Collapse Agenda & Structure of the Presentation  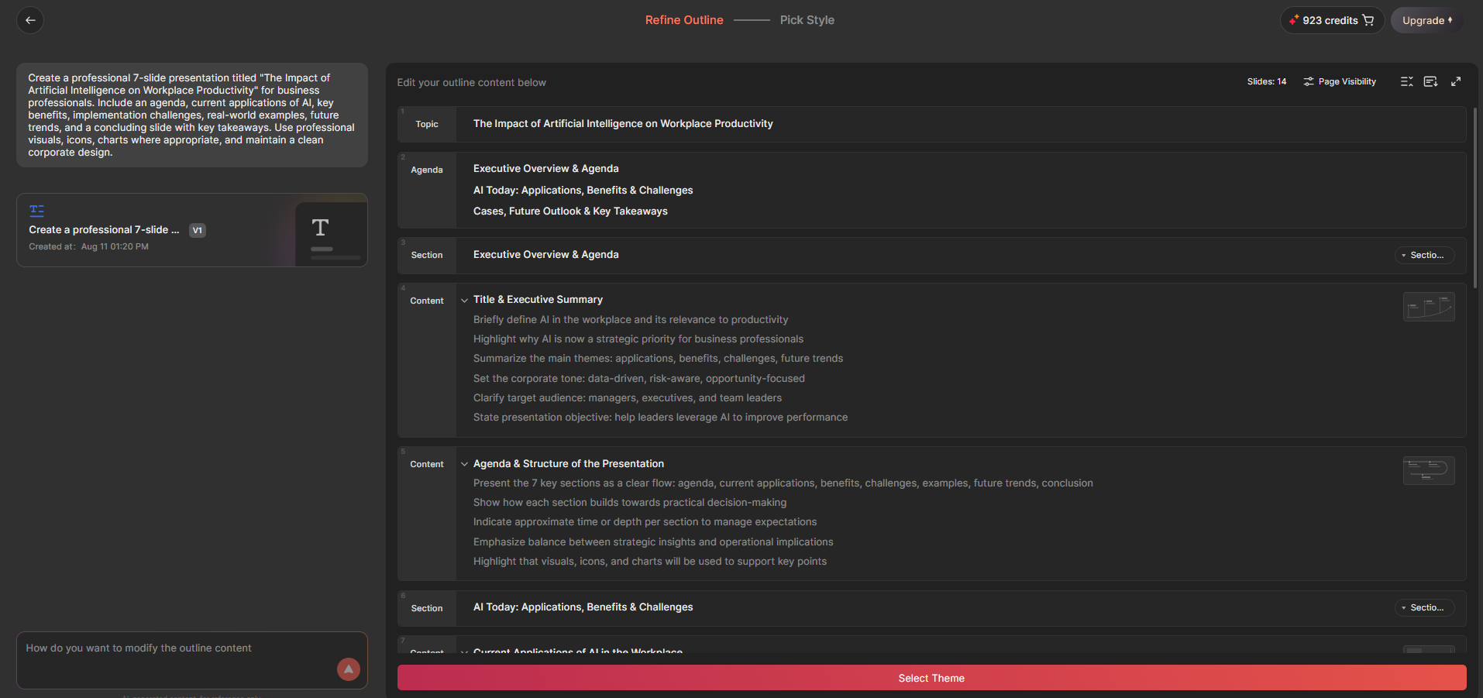pyautogui.click(x=464, y=464)
